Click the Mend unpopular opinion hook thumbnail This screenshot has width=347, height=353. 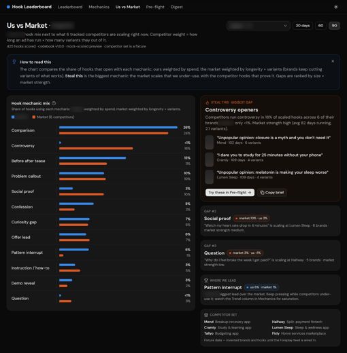[209, 142]
